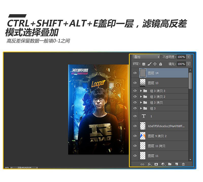Lock all on the selected layer

pos(161,64)
